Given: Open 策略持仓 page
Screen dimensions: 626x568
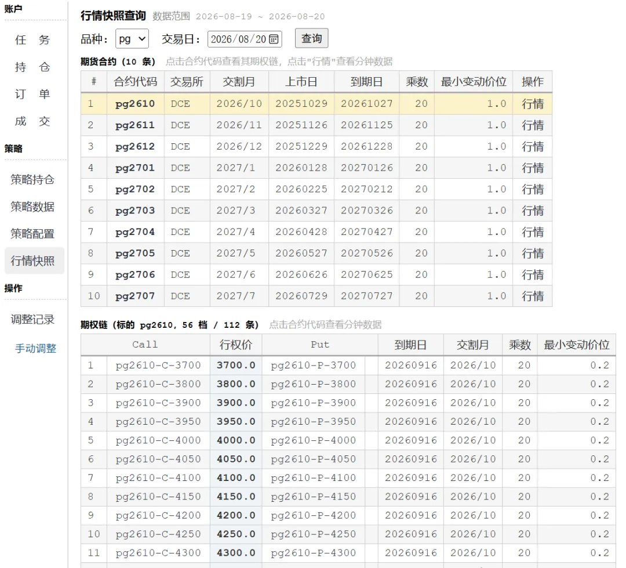Looking at the screenshot, I should (x=32, y=179).
